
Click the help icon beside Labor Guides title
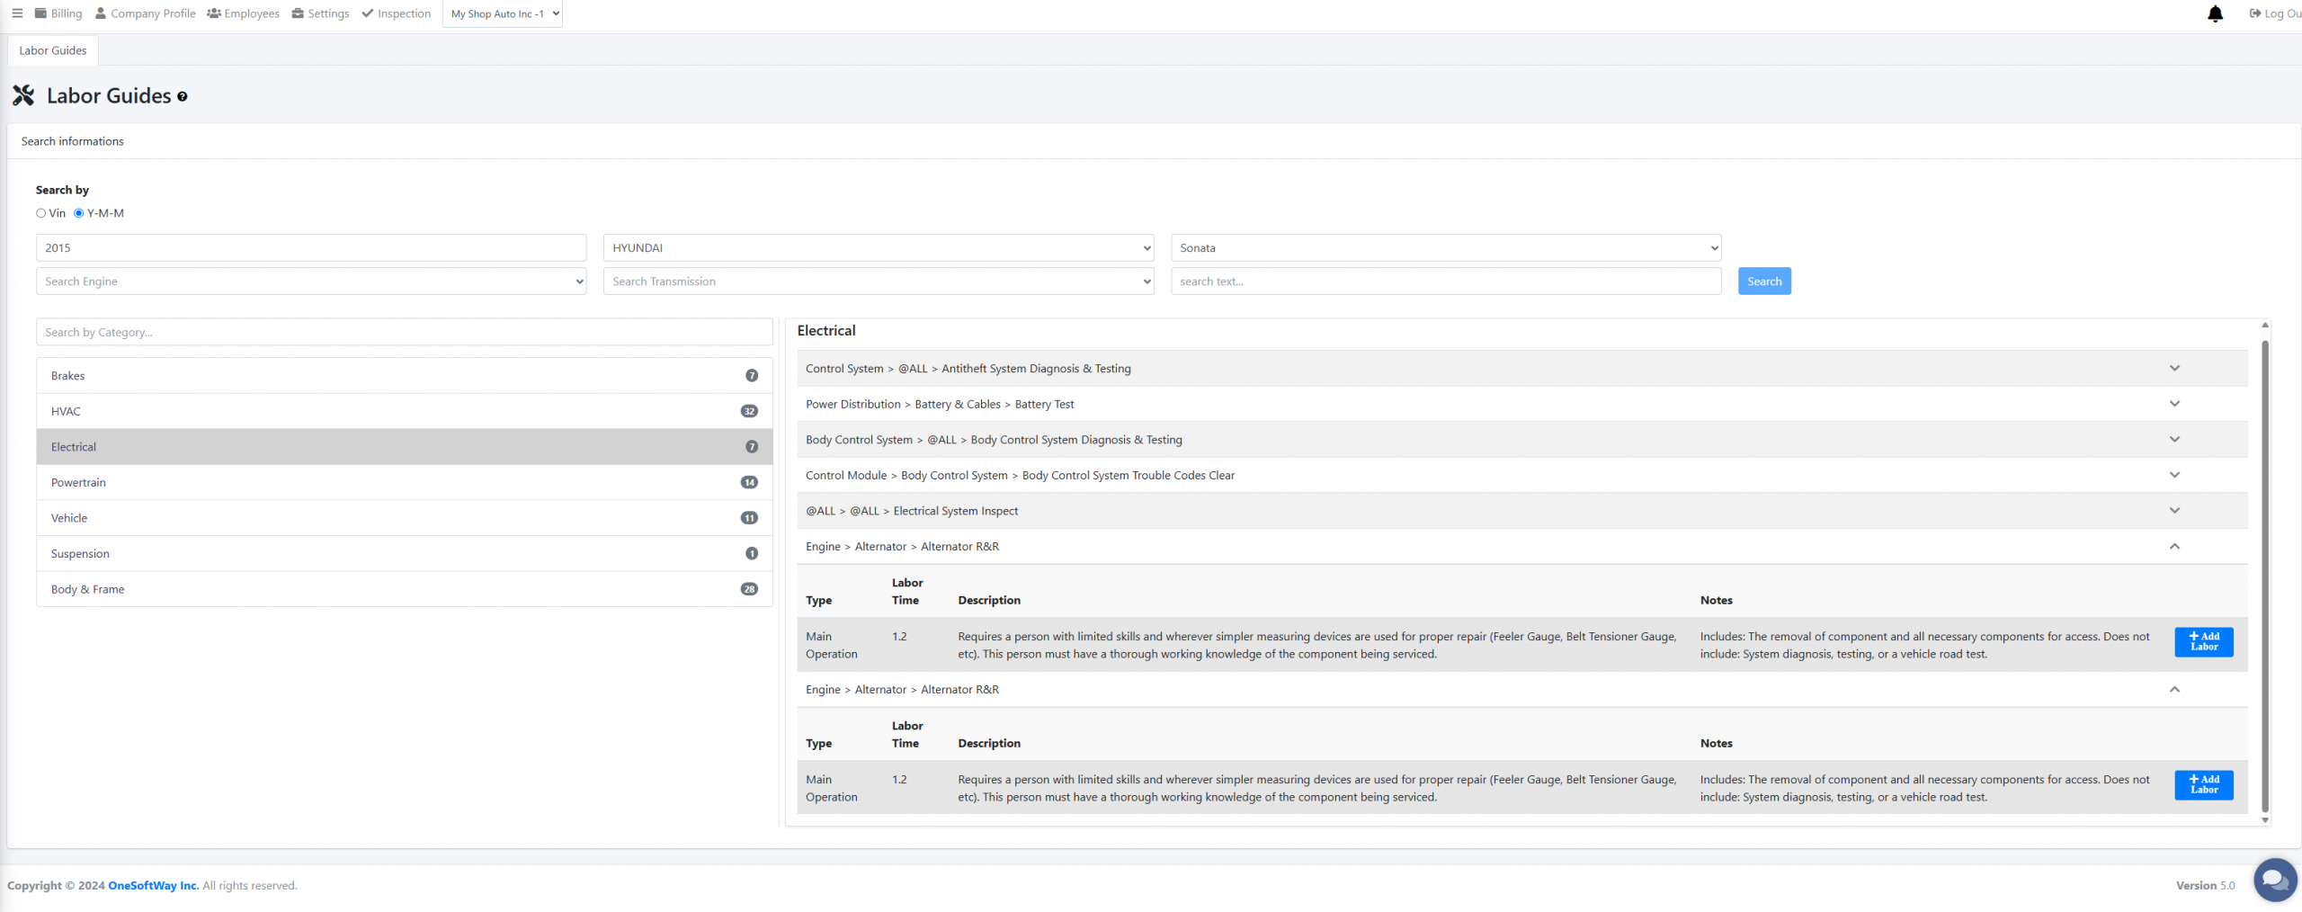183,97
